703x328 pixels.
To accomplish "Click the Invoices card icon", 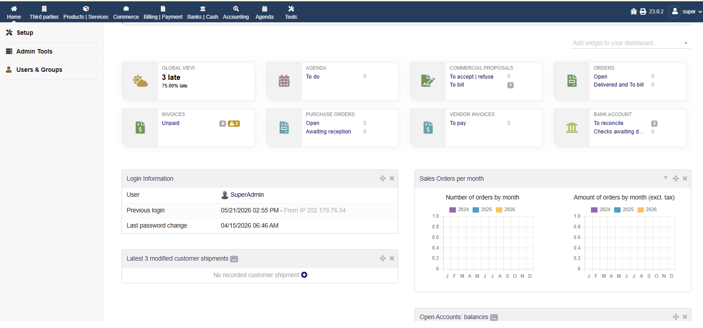I will (x=140, y=128).
